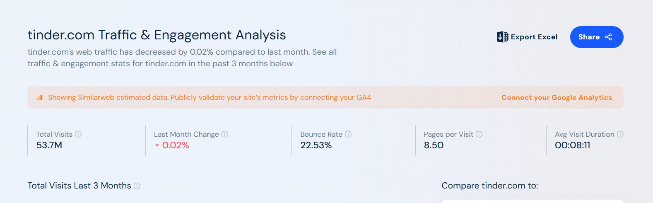Click the Compare tinder.com to heading

(490, 186)
